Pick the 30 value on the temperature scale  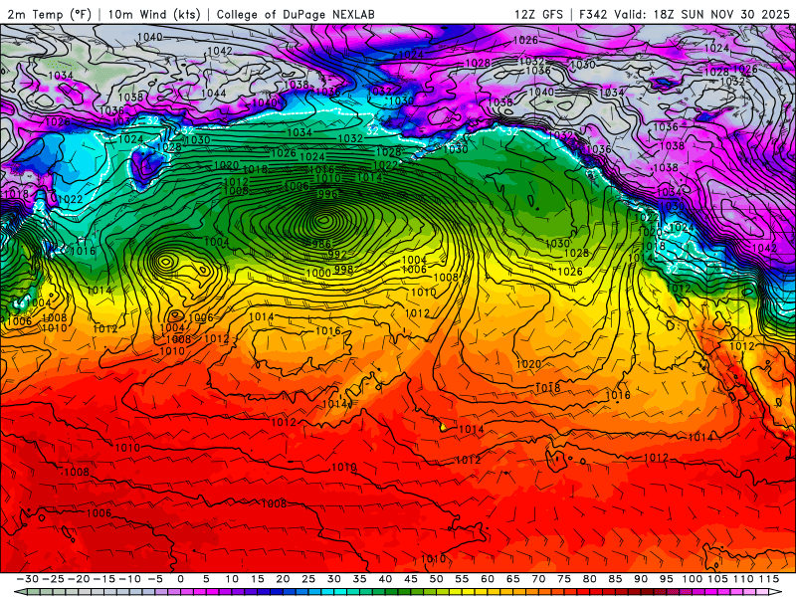(x=334, y=579)
